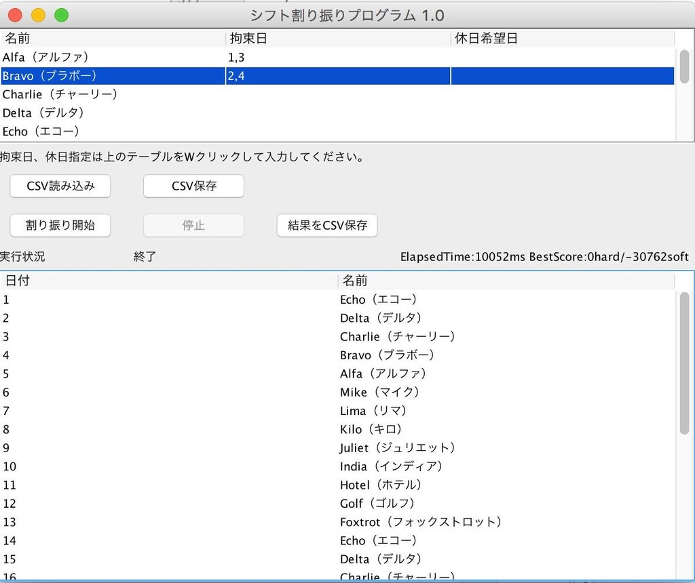This screenshot has height=583, width=695.
Task: Click inside the 拘束日 edit field showing 2,4
Action: pyautogui.click(x=305, y=76)
